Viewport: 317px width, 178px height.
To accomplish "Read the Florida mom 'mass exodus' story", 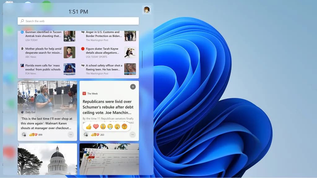I will (43, 67).
